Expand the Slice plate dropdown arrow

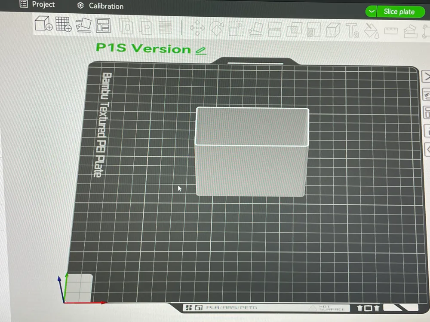pyautogui.click(x=372, y=12)
